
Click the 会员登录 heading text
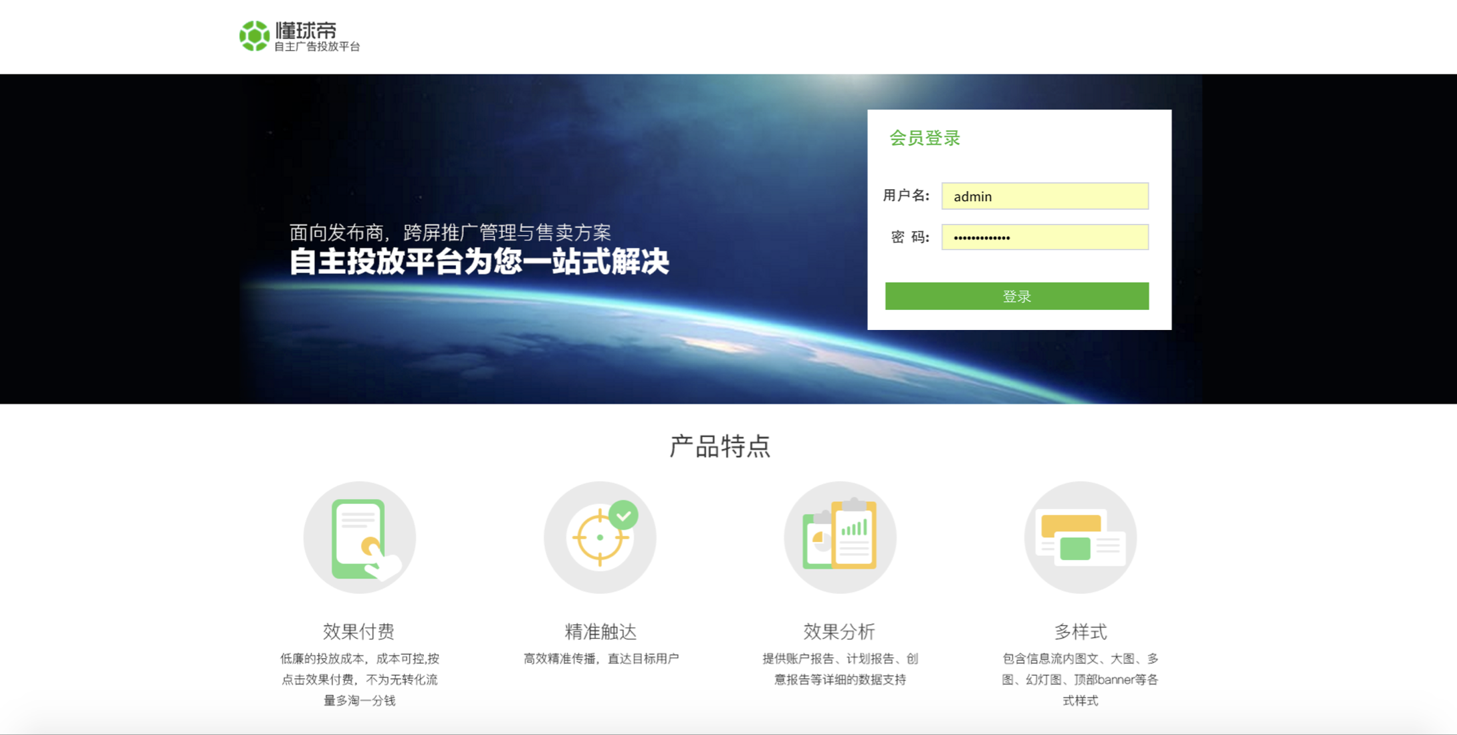point(925,138)
